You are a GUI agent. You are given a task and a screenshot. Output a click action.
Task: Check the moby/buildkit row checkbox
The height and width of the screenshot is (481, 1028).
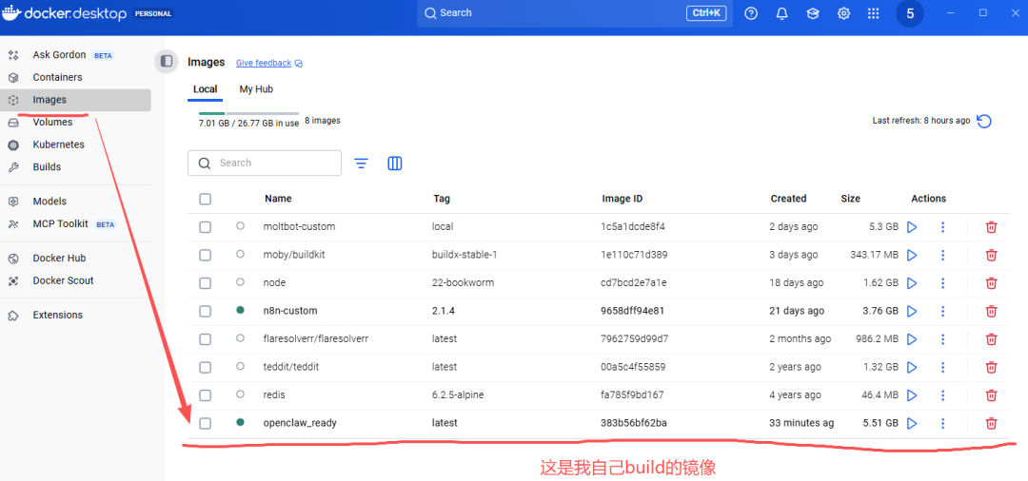(x=206, y=255)
